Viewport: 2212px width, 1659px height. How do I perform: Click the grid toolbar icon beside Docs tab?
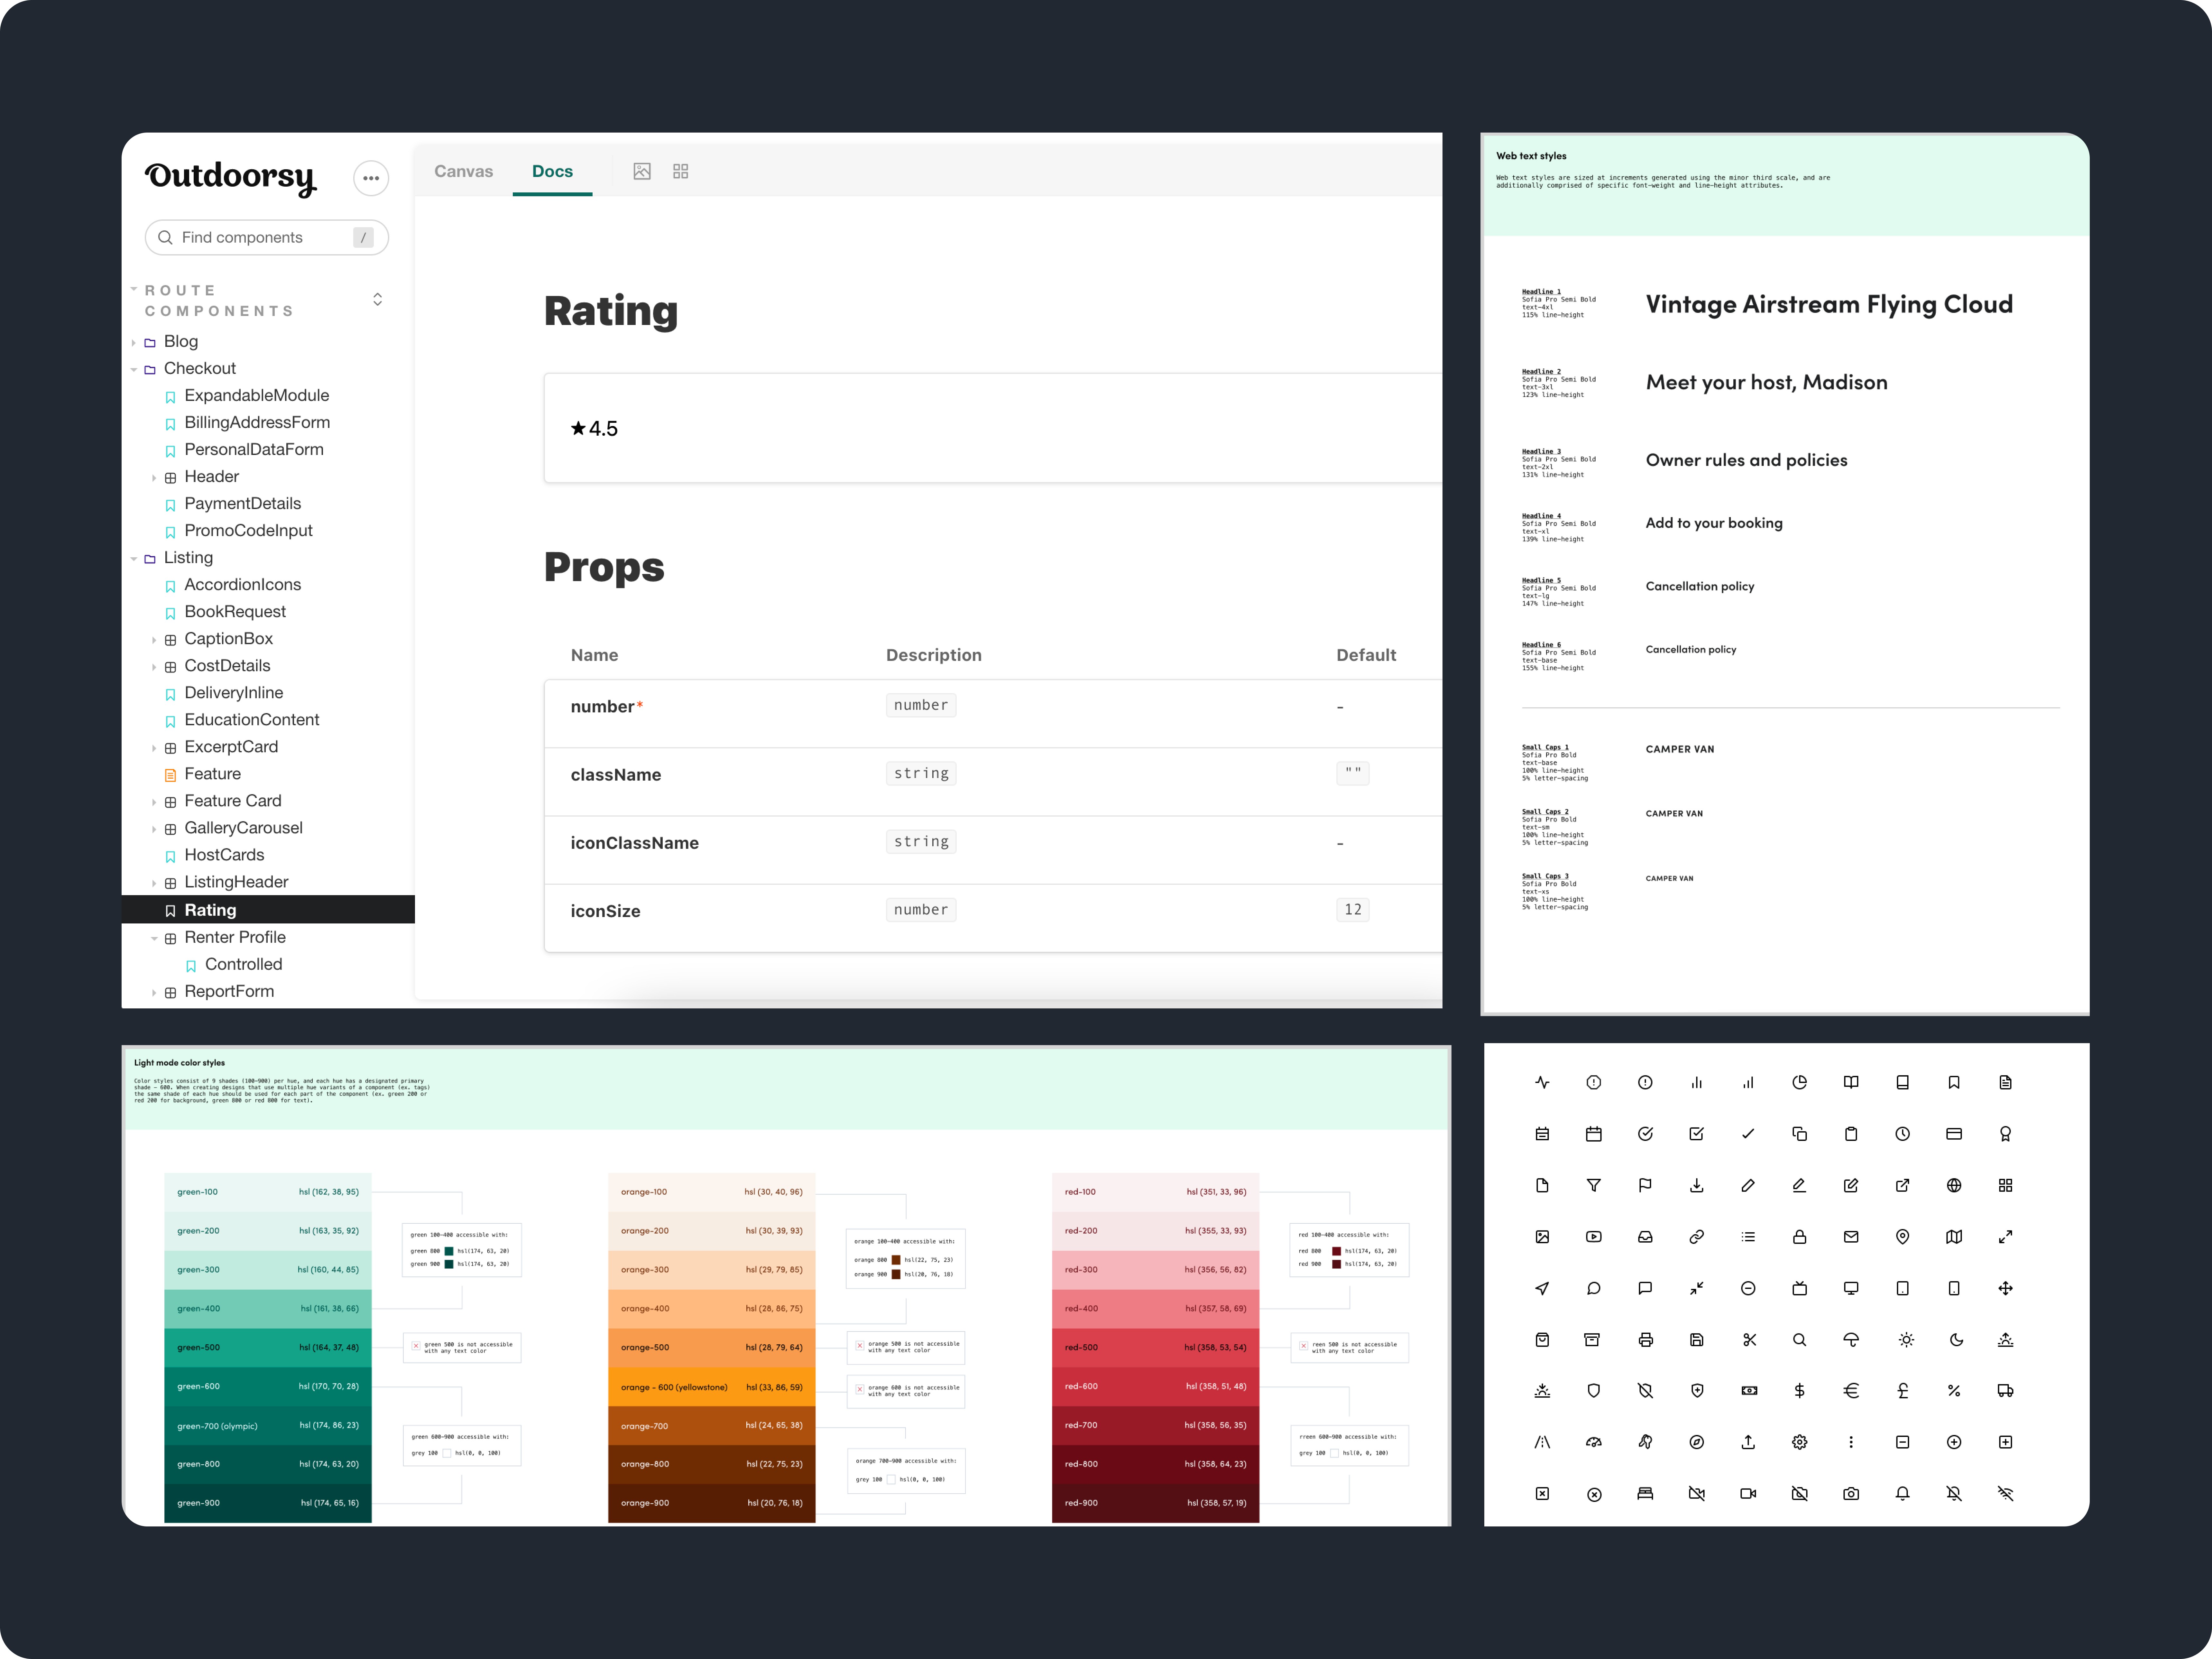pos(681,171)
